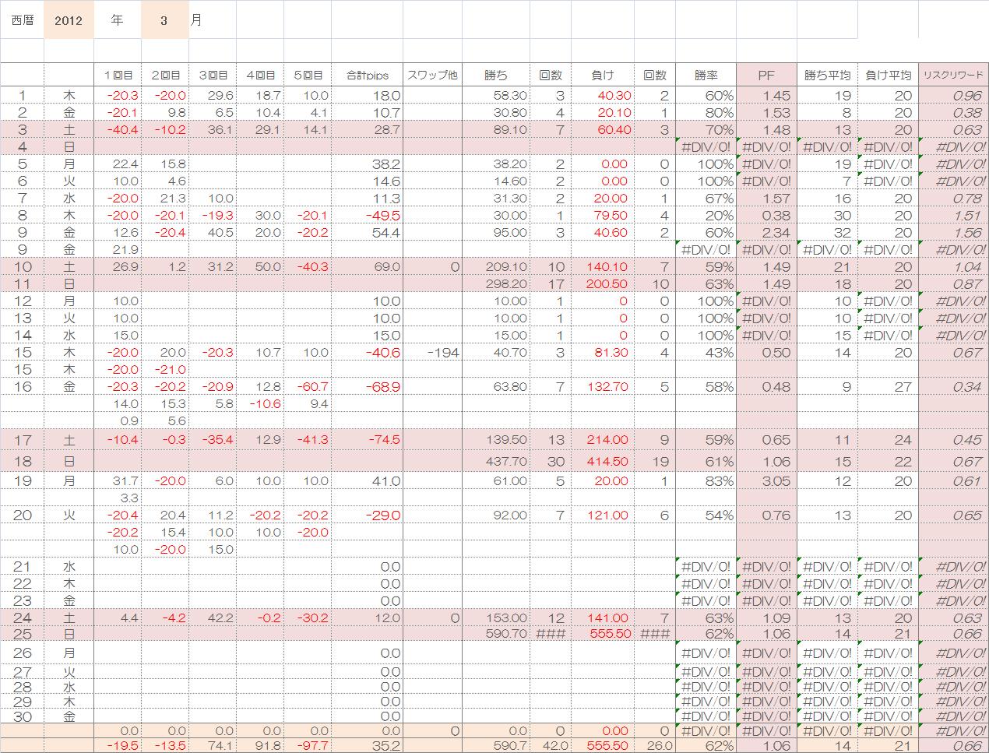The width and height of the screenshot is (989, 753).
Task: Select the losses cell 414.50
Action: tap(603, 461)
